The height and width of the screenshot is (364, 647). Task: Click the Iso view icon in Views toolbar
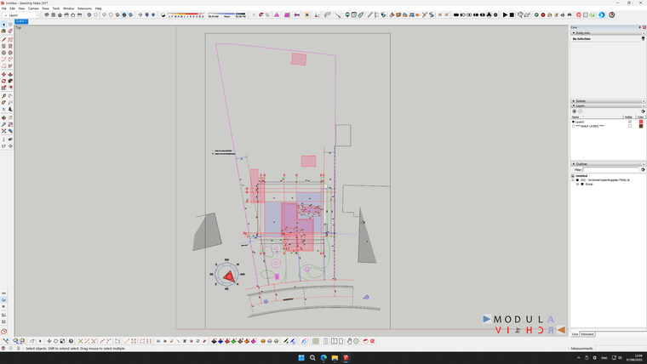tap(47, 14)
